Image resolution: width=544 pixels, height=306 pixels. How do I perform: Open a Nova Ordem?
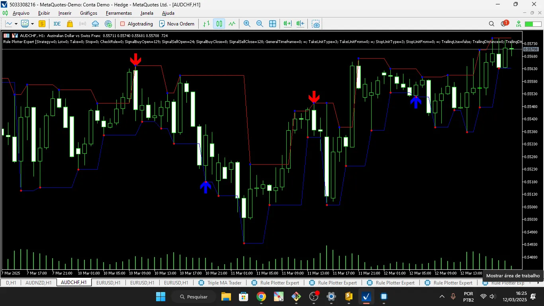tap(176, 24)
